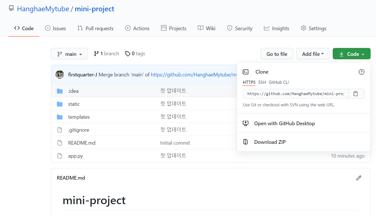Image resolution: width=376 pixels, height=216 pixels.
Task: Click the .gitignore file icon
Action: 60,130
